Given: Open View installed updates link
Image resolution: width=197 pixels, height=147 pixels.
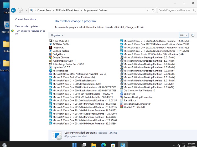Looking at the screenshot, I should (27, 26).
